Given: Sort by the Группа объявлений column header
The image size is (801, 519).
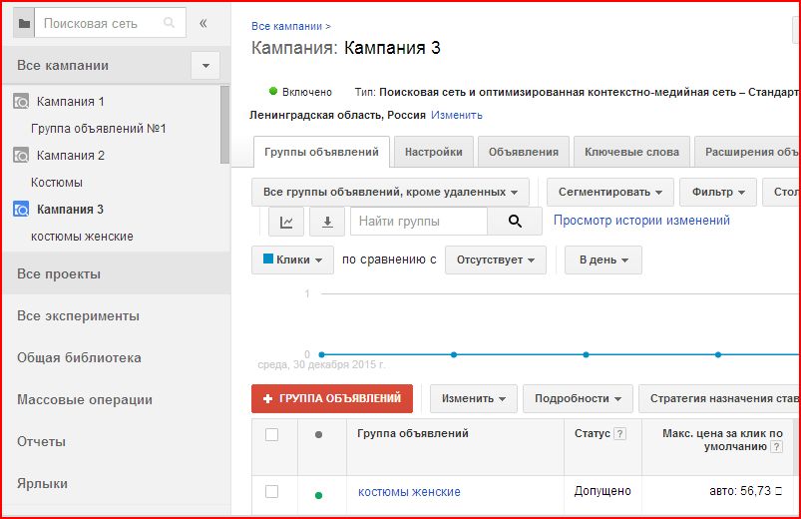Looking at the screenshot, I should pos(413,433).
